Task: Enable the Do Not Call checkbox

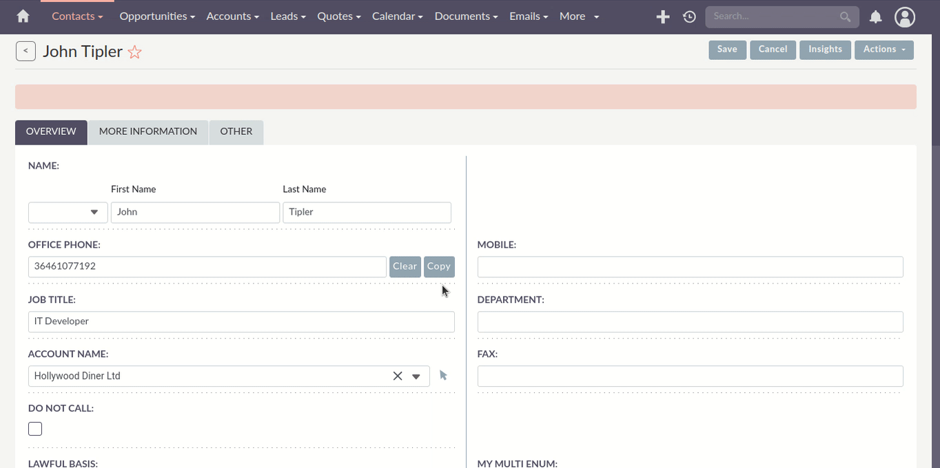Action: click(x=34, y=428)
